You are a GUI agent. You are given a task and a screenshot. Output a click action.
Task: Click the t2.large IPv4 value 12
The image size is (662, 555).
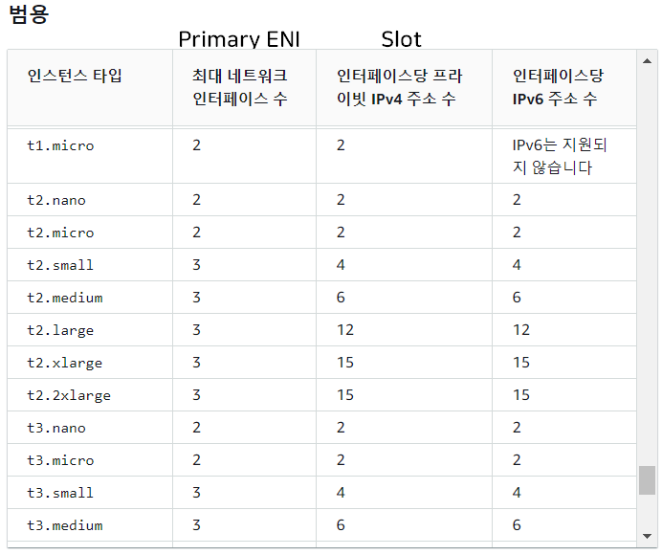pos(345,330)
